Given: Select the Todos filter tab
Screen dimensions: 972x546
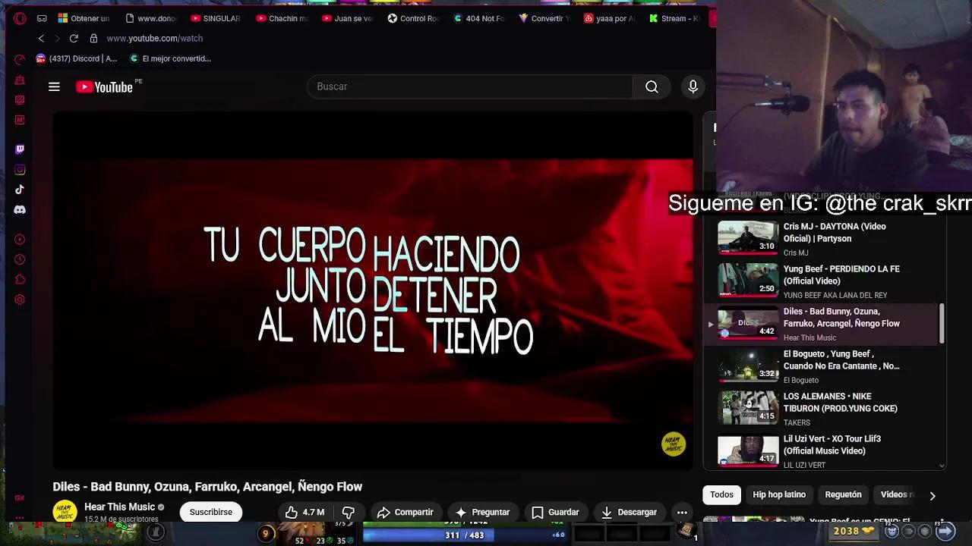Looking at the screenshot, I should tap(721, 494).
